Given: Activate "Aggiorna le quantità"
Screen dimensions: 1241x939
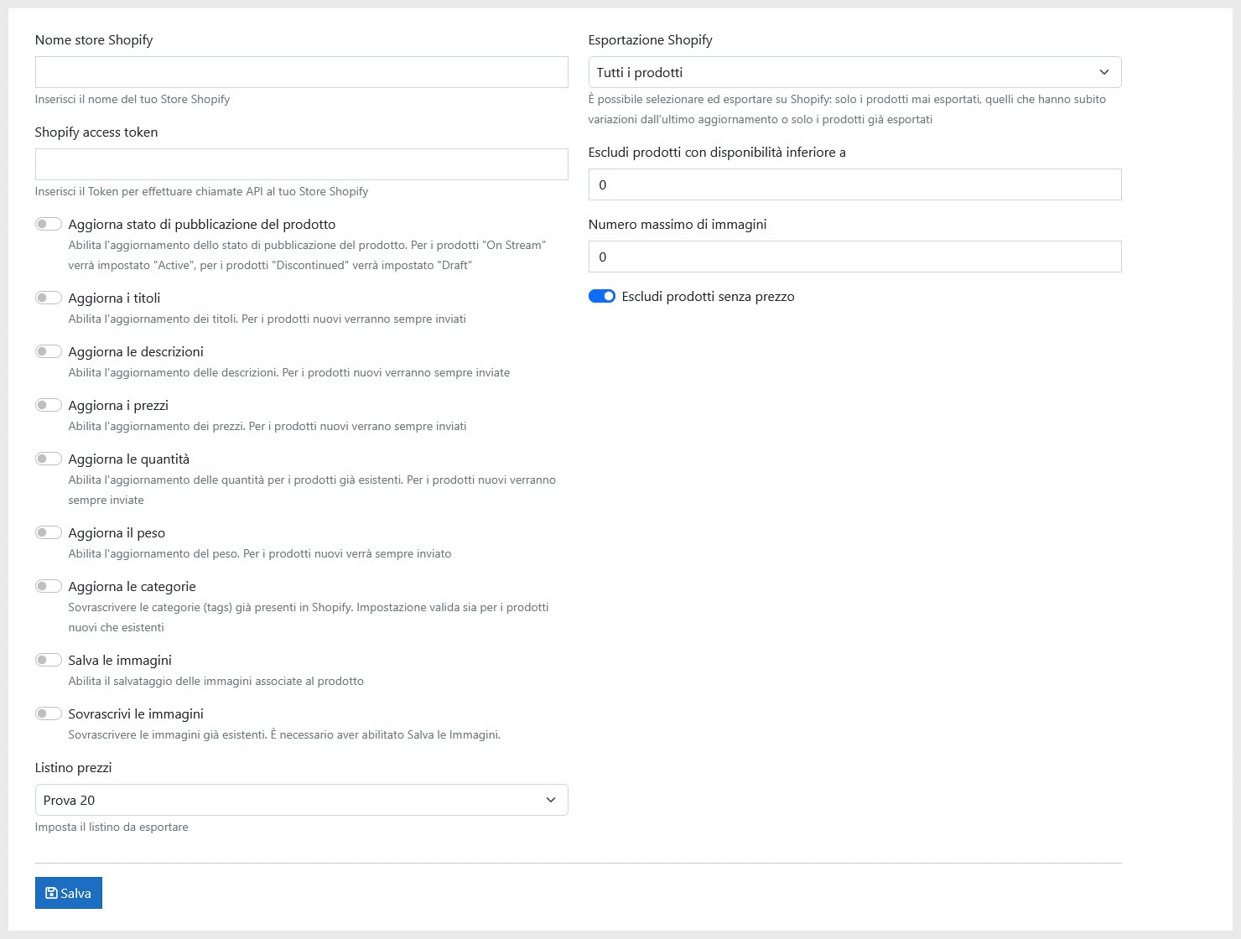Looking at the screenshot, I should pos(49,458).
